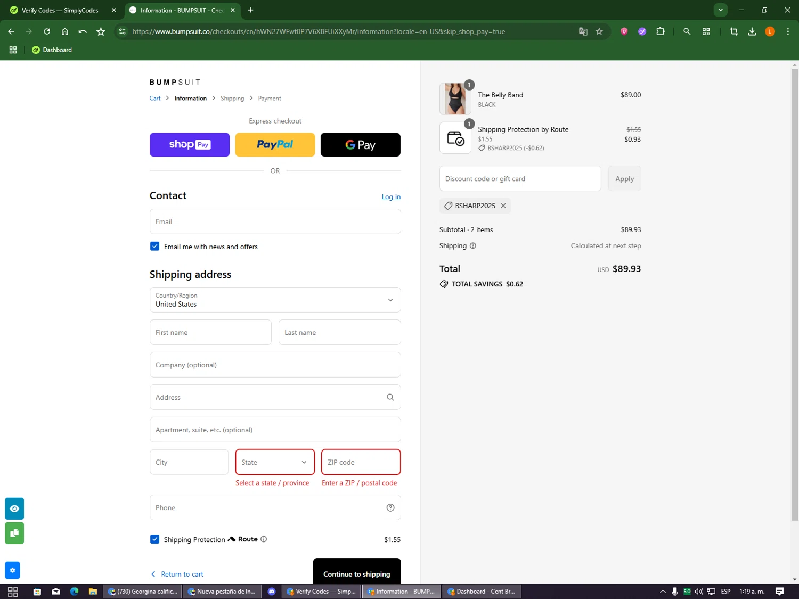Open Windows Start button
Image resolution: width=799 pixels, height=599 pixels.
click(13, 592)
